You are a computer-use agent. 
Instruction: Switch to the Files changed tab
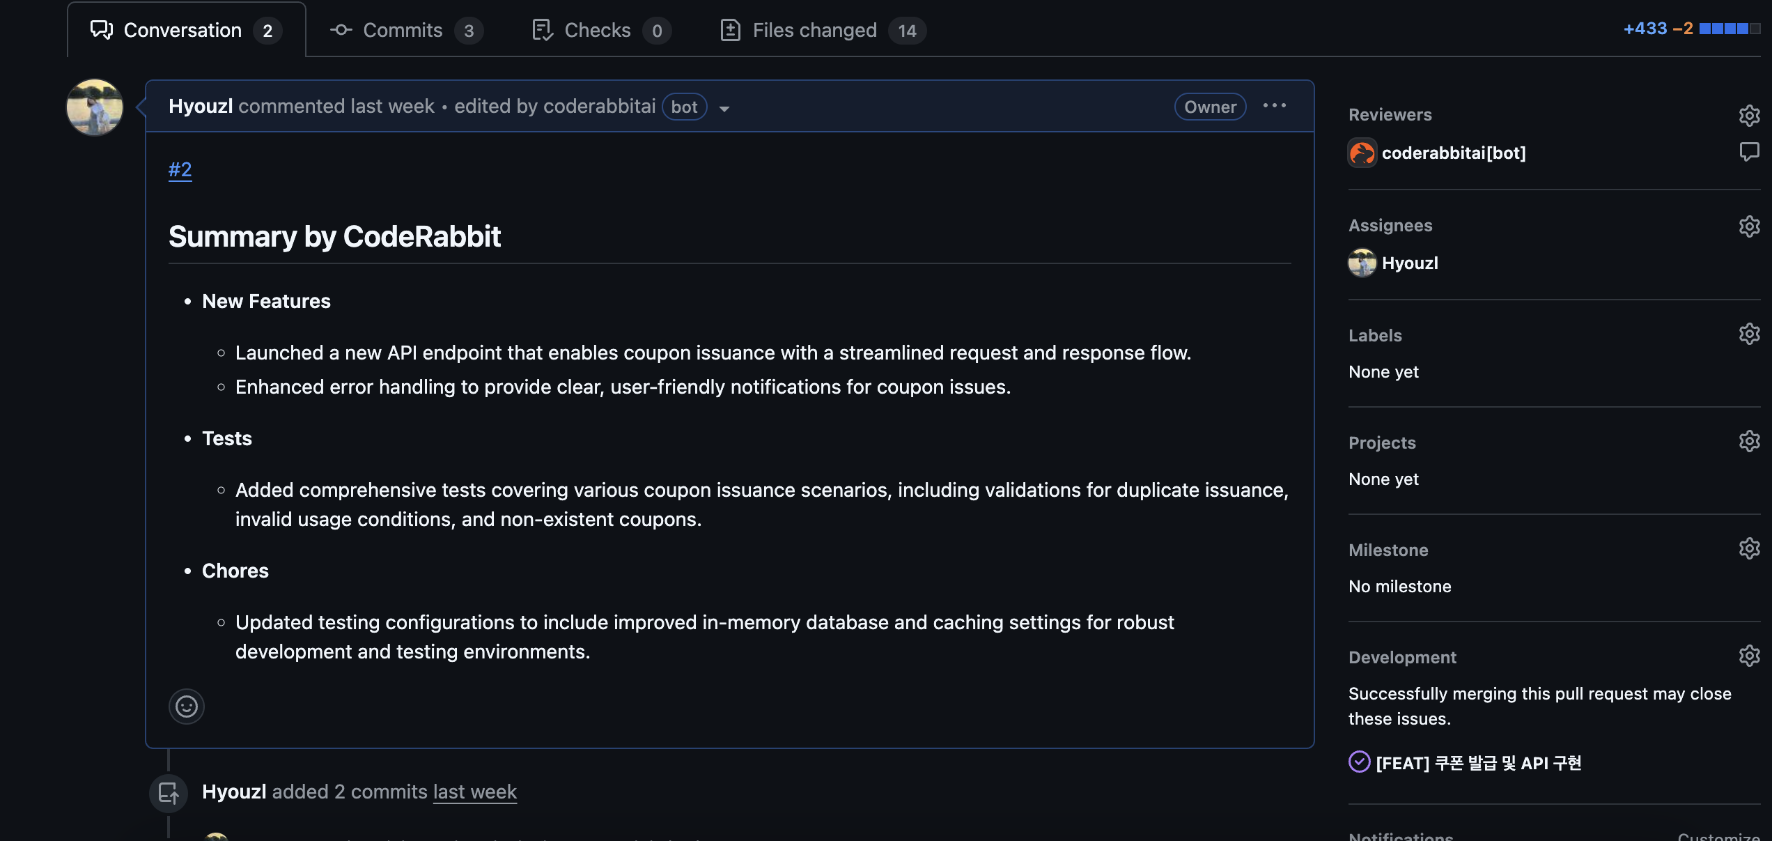tap(814, 30)
